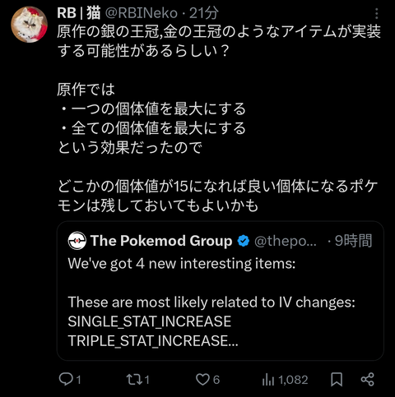Share the tweet
This screenshot has width=395, height=397.
pyautogui.click(x=367, y=380)
